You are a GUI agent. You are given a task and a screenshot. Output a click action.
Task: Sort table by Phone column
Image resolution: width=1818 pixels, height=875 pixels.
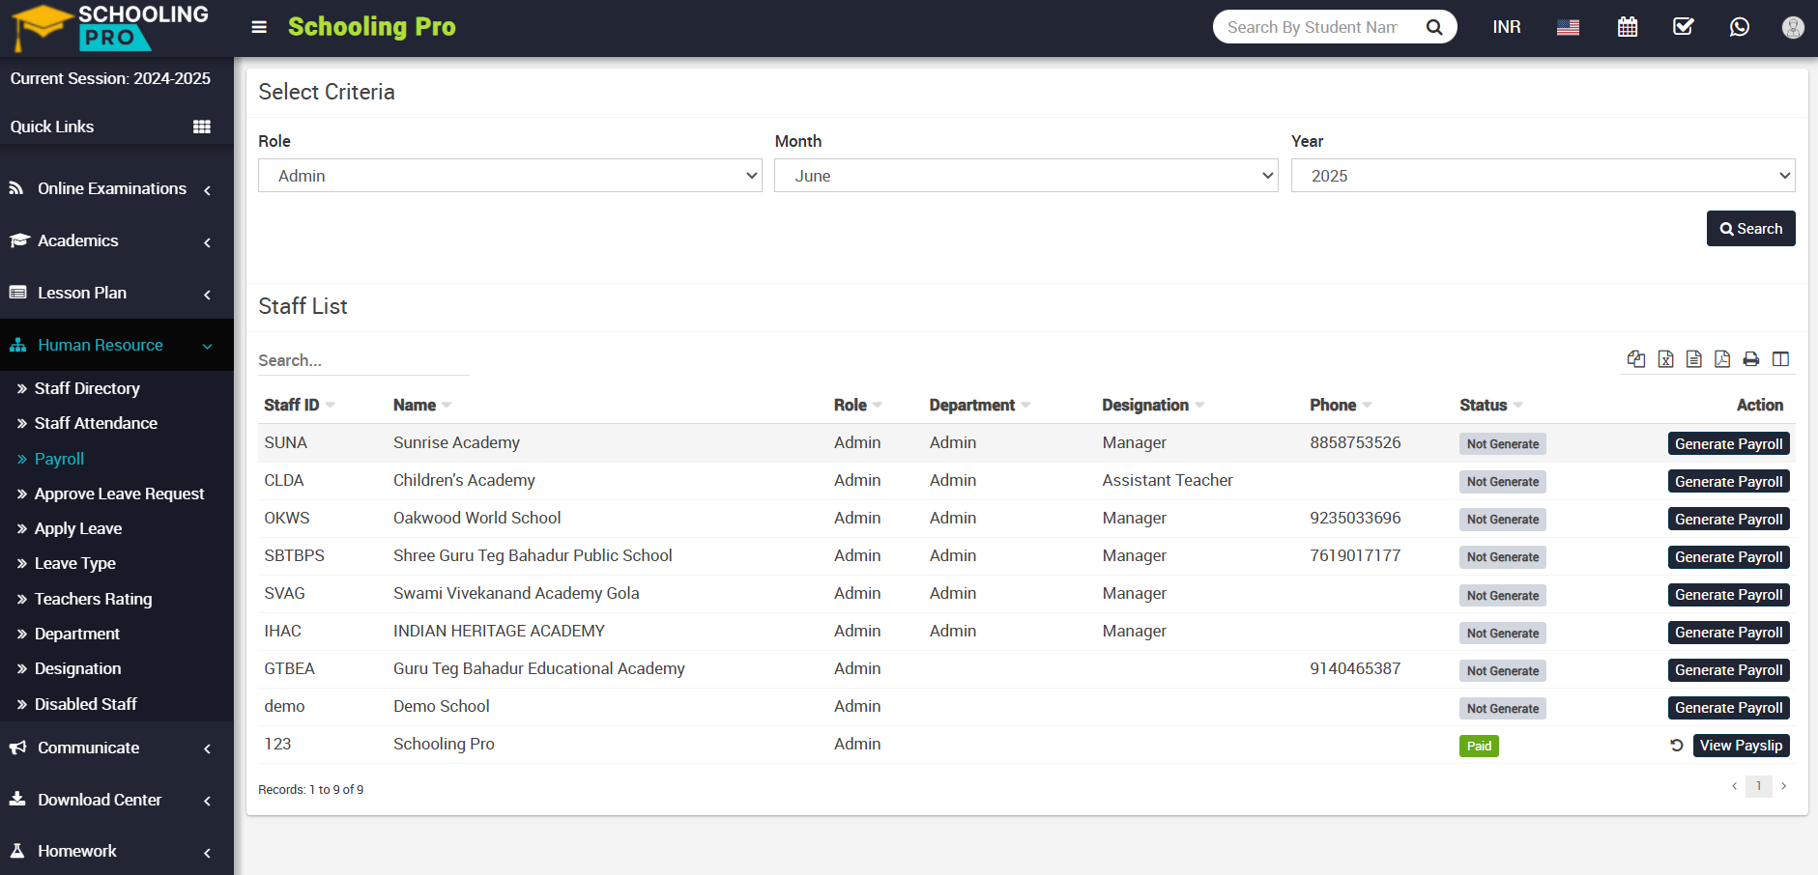pyautogui.click(x=1341, y=405)
